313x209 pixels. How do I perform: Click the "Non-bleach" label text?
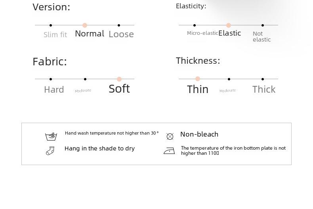point(199,134)
